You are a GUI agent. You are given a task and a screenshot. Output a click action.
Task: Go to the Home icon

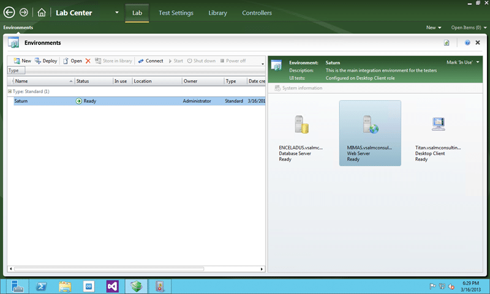point(42,12)
